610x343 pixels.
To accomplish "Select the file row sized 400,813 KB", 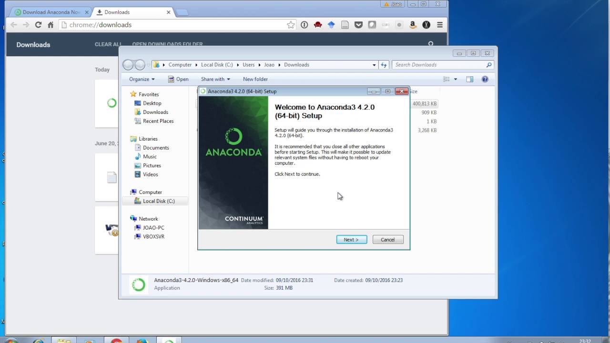I will click(x=424, y=103).
